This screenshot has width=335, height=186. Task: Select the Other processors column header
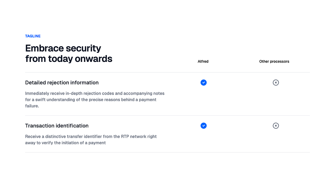[x=274, y=62]
